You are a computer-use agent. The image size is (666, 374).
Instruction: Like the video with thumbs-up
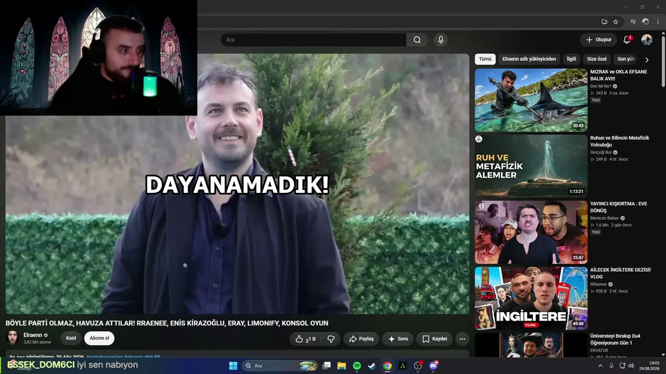[305, 339]
